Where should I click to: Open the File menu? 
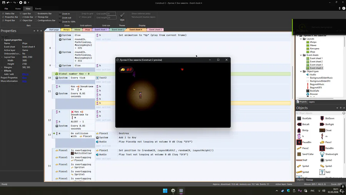click(x=6, y=8)
